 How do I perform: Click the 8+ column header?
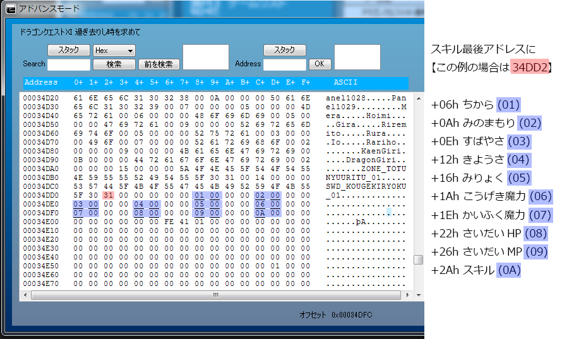coord(200,83)
